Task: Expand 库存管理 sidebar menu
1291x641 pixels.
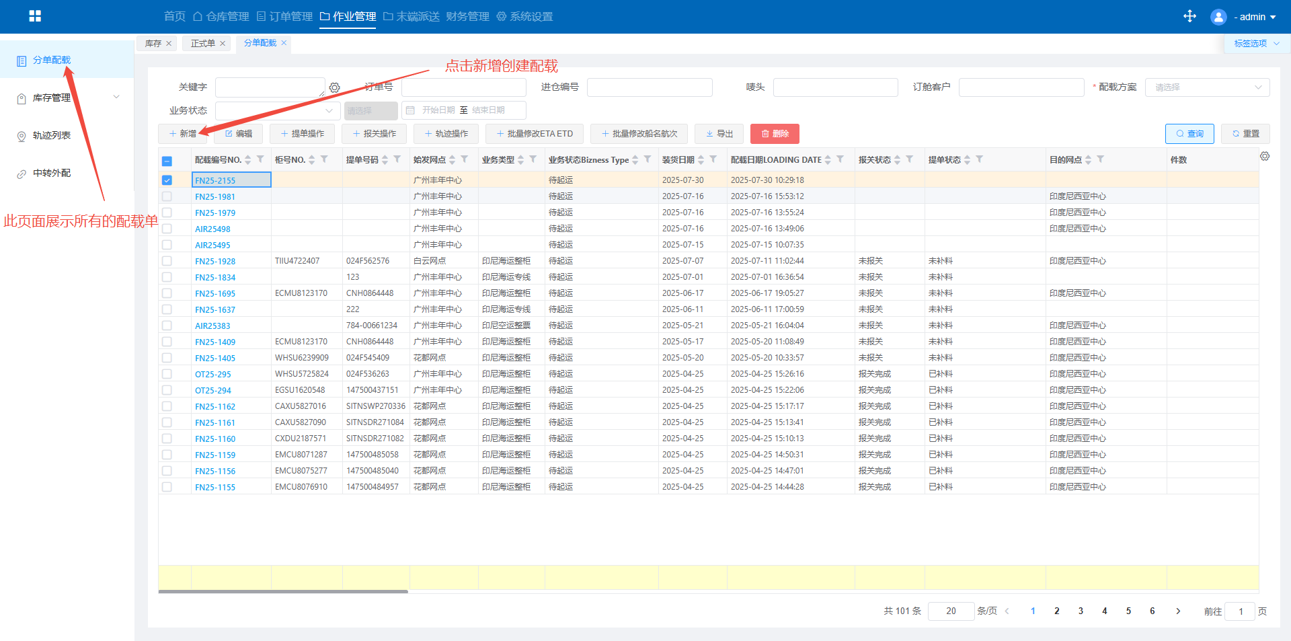Action: pyautogui.click(x=67, y=98)
